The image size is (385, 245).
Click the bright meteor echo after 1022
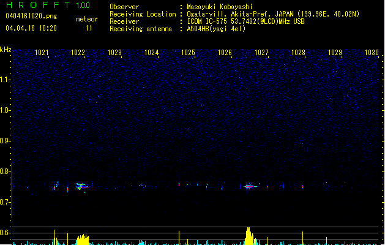[x=82, y=187]
